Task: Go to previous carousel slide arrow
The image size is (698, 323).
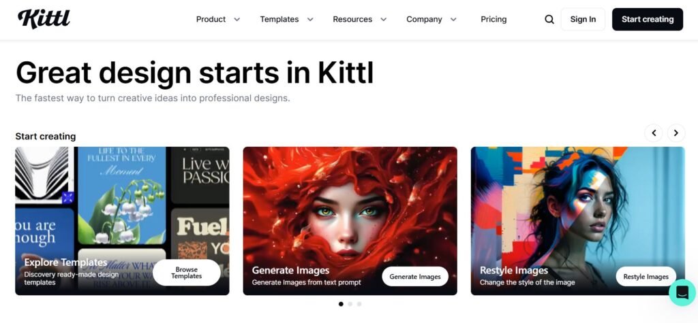Action: tap(654, 133)
